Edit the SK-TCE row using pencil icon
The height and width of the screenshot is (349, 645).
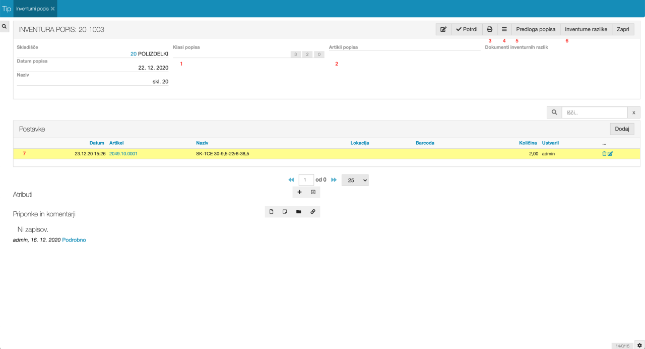pyautogui.click(x=610, y=154)
